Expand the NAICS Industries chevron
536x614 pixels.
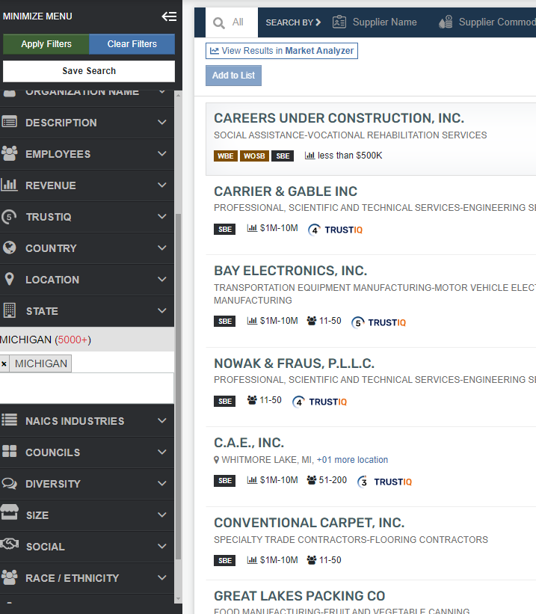162,420
